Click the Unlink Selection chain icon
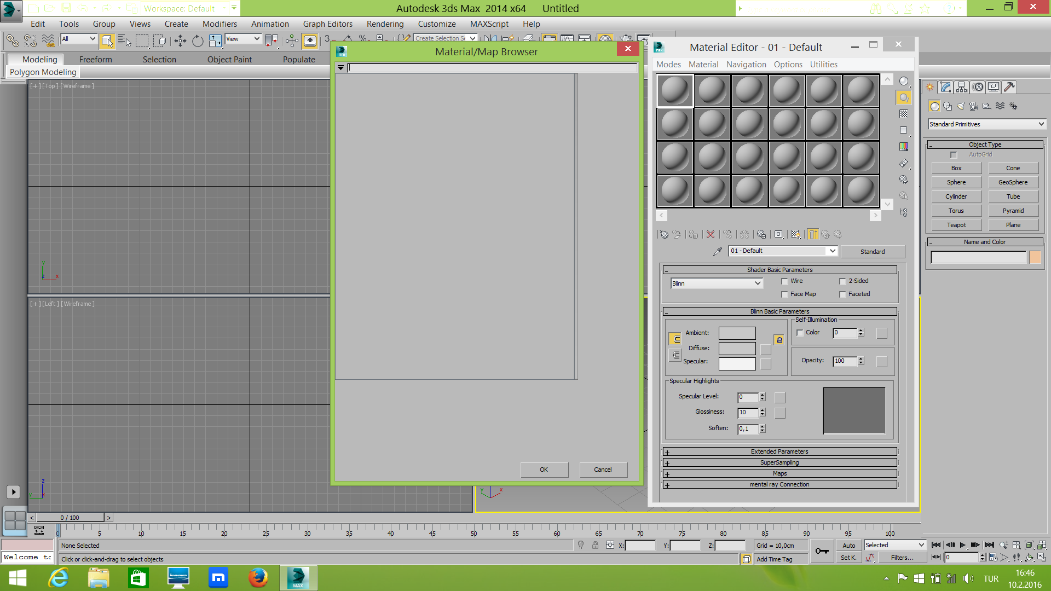 (x=30, y=40)
